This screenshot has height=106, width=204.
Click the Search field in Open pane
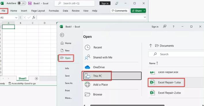coord(176,54)
